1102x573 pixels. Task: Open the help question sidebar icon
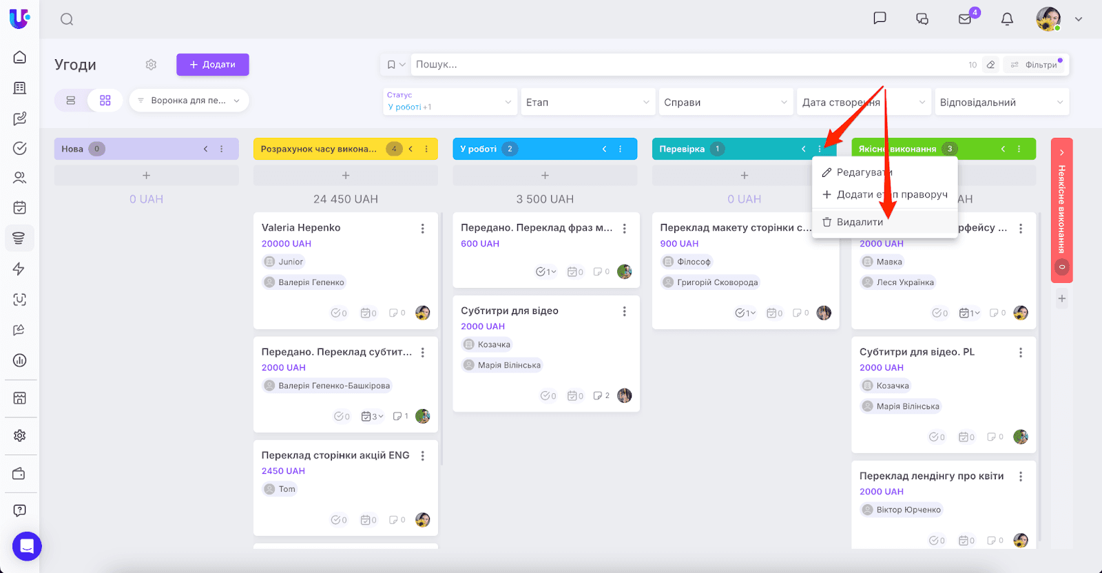20,510
